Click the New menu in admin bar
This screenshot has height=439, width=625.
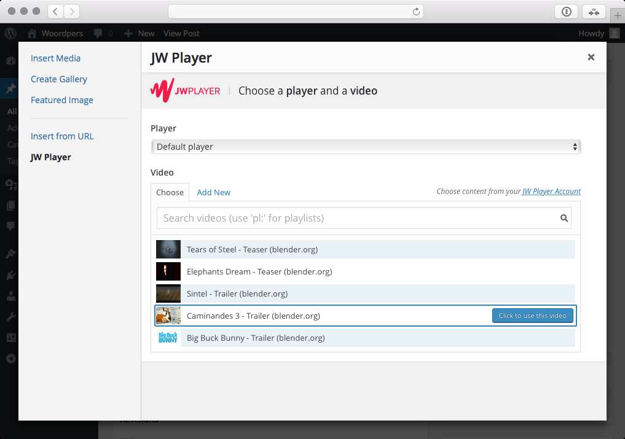click(146, 34)
